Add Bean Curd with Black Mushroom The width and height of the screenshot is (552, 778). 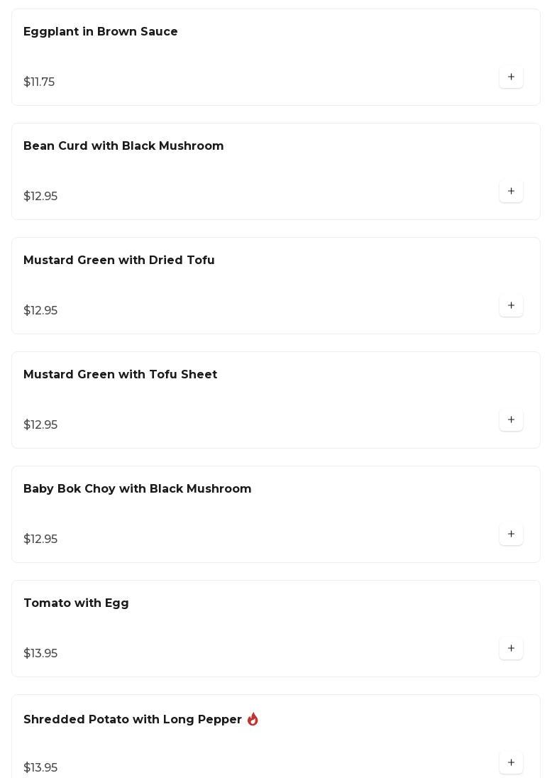(511, 191)
